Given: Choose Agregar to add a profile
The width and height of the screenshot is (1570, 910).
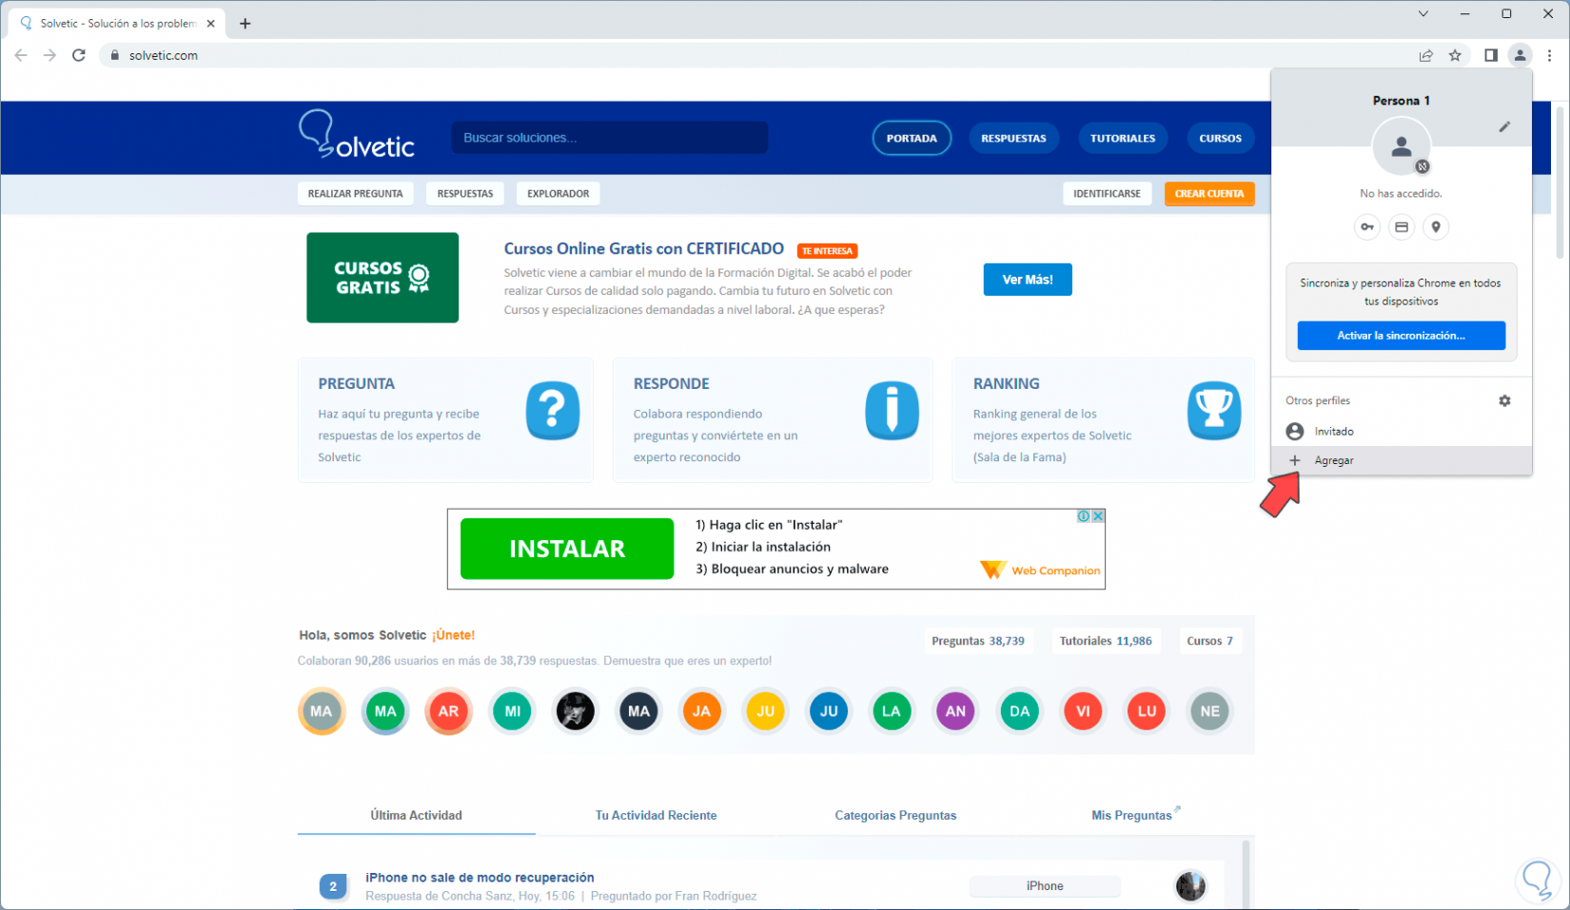Looking at the screenshot, I should (1402, 460).
